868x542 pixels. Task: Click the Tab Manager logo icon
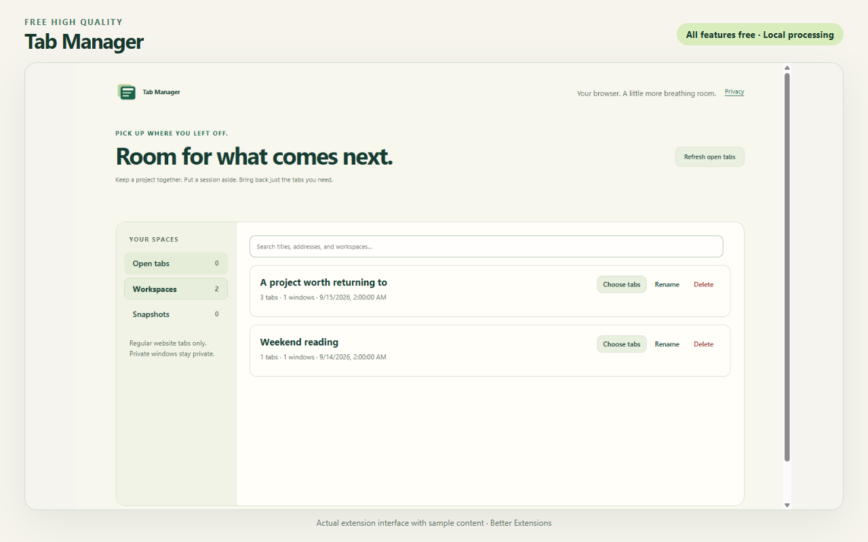(x=126, y=92)
